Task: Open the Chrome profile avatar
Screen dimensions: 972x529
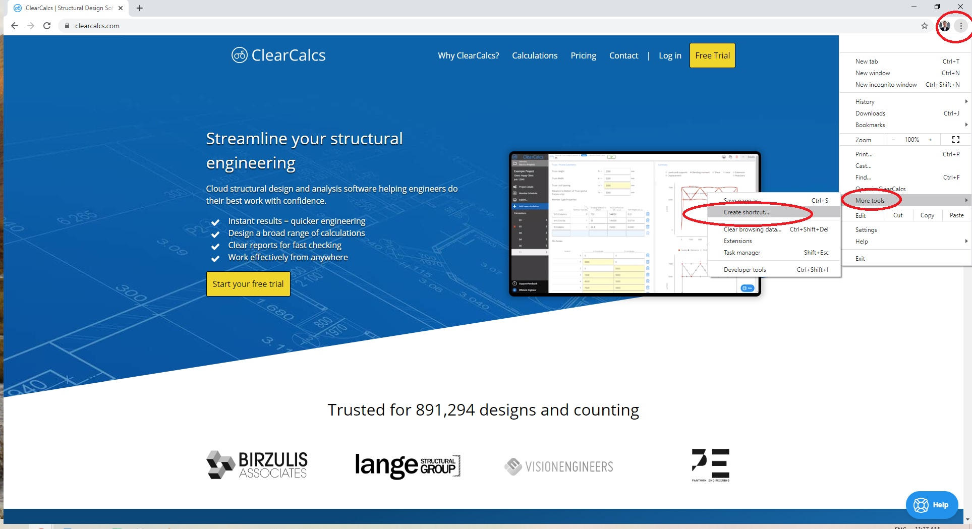Action: [x=945, y=26]
